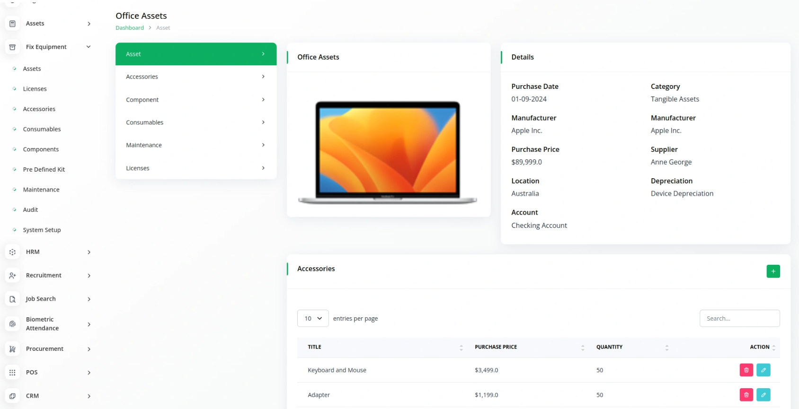Switch to the Component tab
This screenshot has width=799, height=409.
[x=196, y=100]
